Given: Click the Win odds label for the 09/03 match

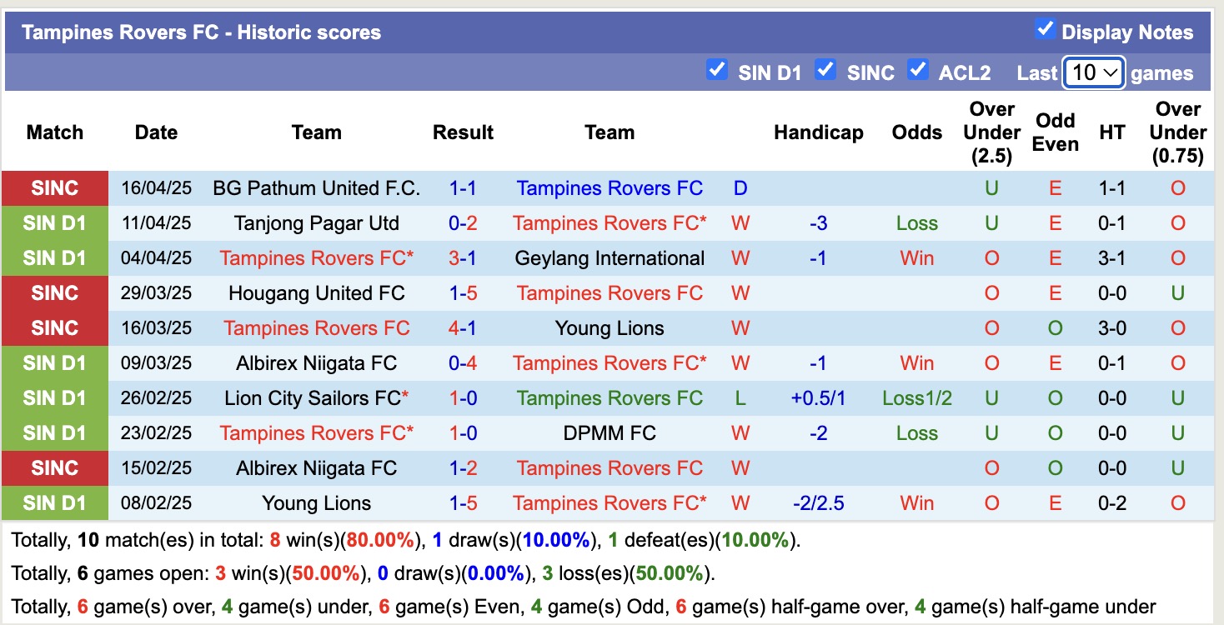Looking at the screenshot, I should click(916, 363).
